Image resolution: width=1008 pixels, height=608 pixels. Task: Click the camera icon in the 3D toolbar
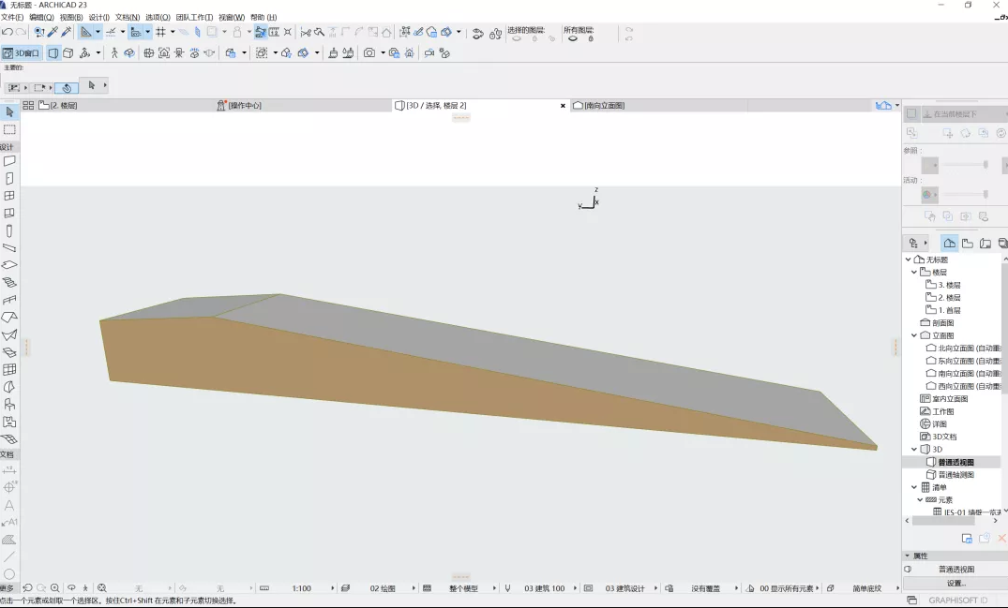(369, 53)
